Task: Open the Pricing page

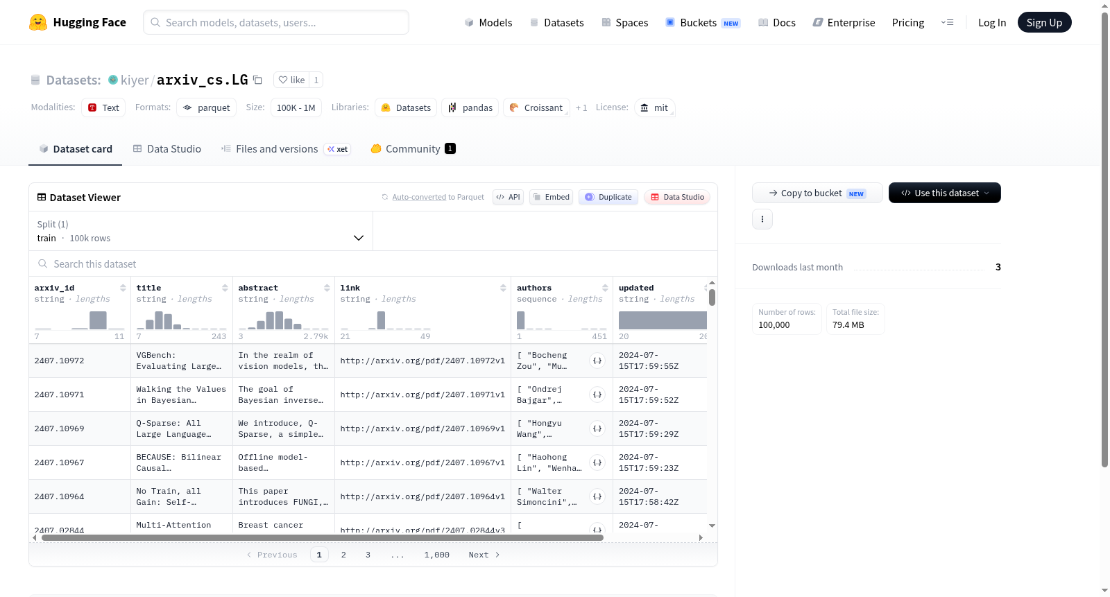Action: tap(908, 22)
